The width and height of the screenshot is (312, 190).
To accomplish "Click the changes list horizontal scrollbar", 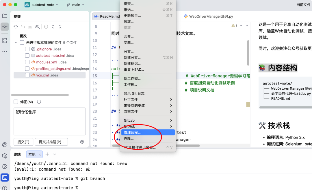I will (40, 95).
